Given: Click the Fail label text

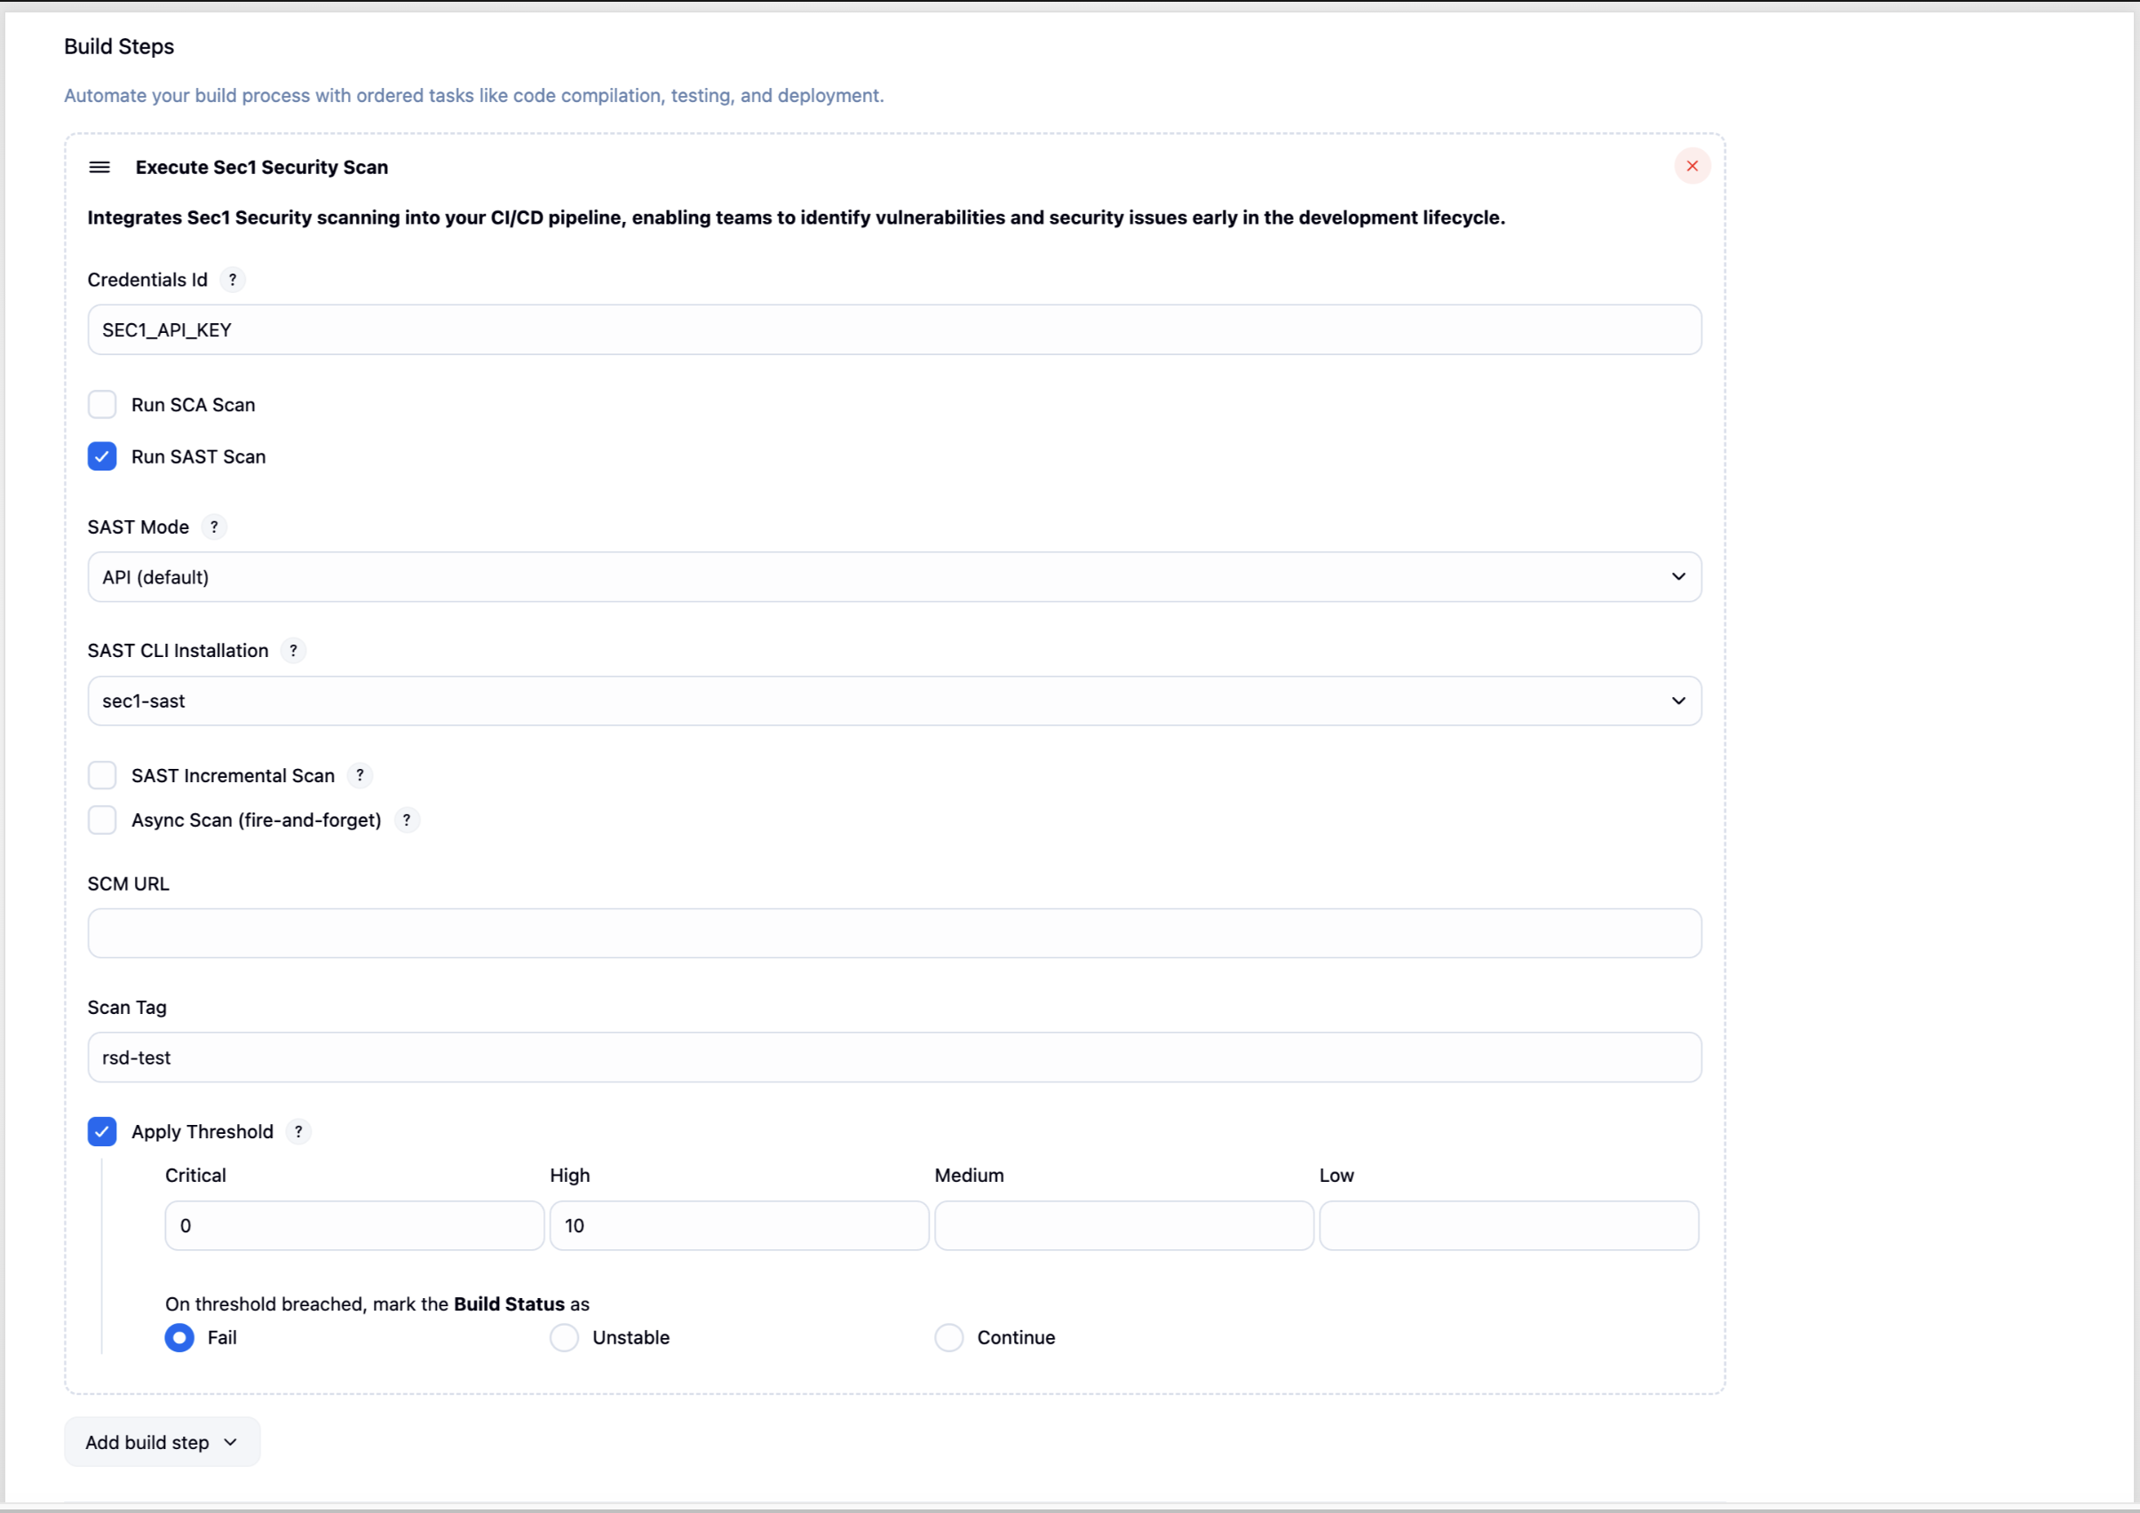Looking at the screenshot, I should [x=222, y=1338].
